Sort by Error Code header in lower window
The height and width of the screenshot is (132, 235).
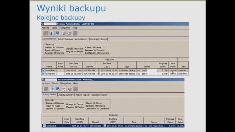66,121
